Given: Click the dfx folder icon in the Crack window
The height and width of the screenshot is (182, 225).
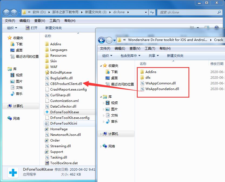Looking at the screenshot, I should (142, 77).
